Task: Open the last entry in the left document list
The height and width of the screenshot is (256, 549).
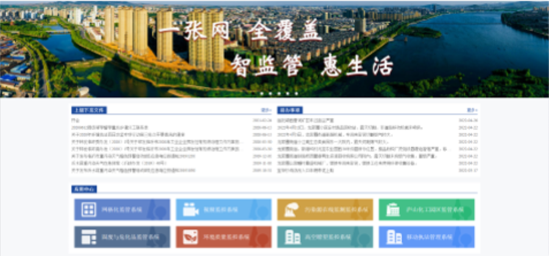Action: 134,171
